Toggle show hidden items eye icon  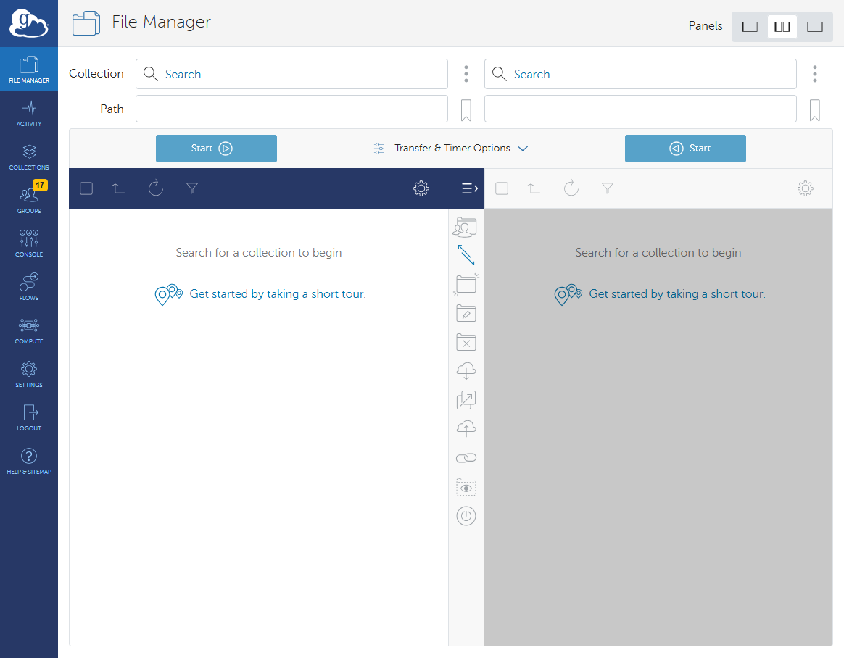(x=466, y=488)
